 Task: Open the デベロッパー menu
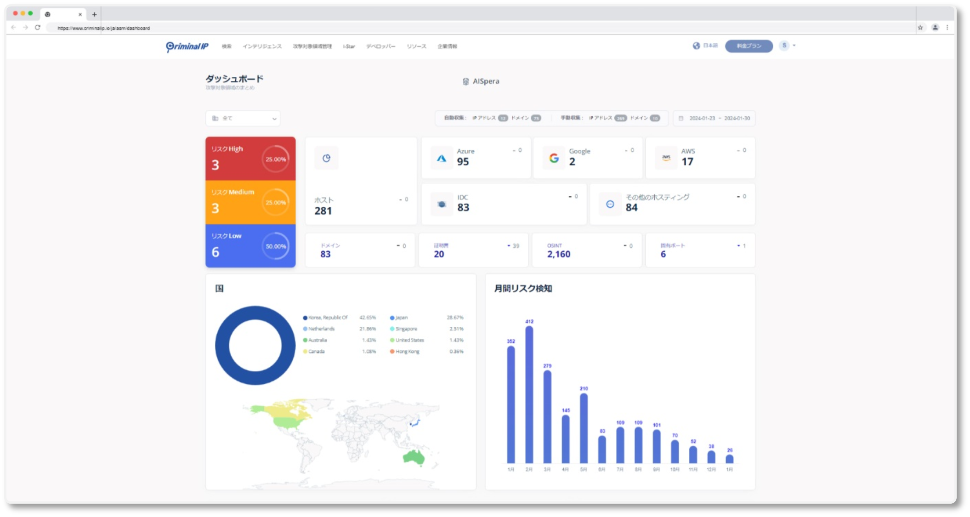[x=380, y=46]
